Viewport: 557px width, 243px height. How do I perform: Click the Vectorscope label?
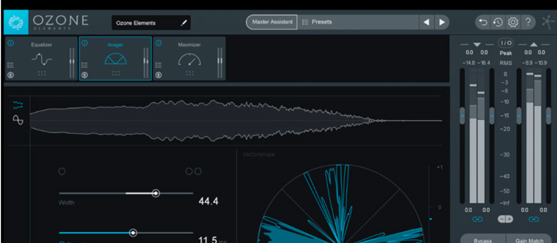tap(258, 154)
